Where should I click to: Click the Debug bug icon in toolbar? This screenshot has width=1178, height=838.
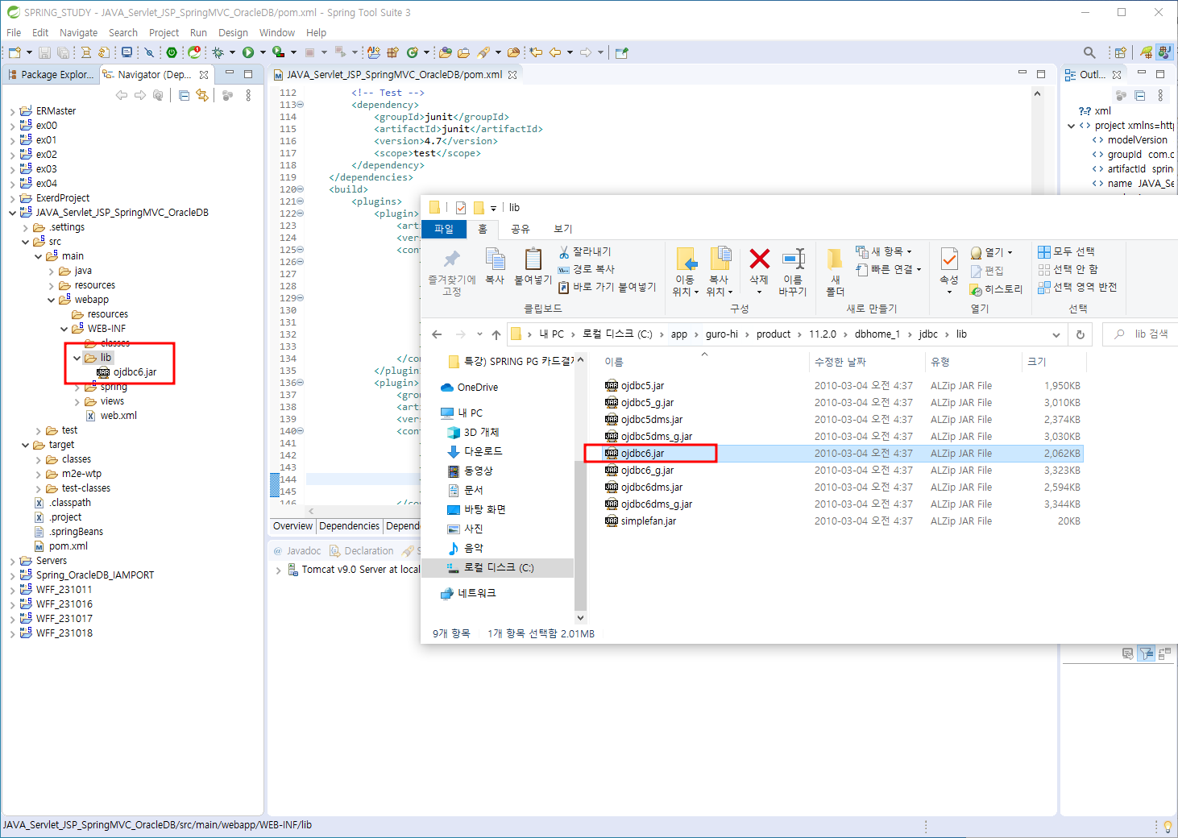tap(218, 52)
